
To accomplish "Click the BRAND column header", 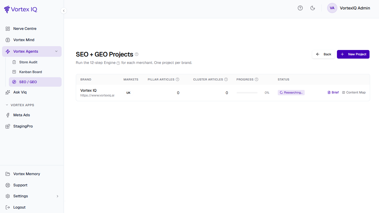I will click(86, 80).
